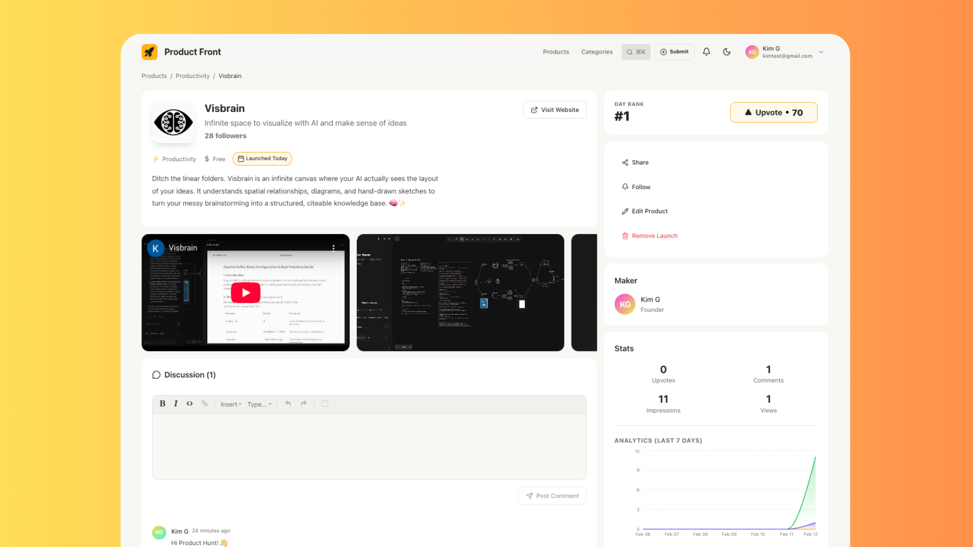973x547 pixels.
Task: Click the Visit Website button
Action: 554,110
